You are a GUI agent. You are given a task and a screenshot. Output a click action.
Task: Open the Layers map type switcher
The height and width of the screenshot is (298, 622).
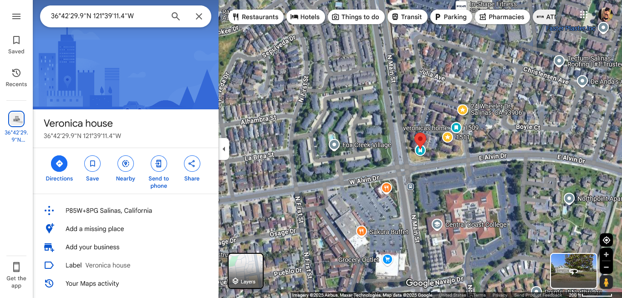click(x=246, y=271)
